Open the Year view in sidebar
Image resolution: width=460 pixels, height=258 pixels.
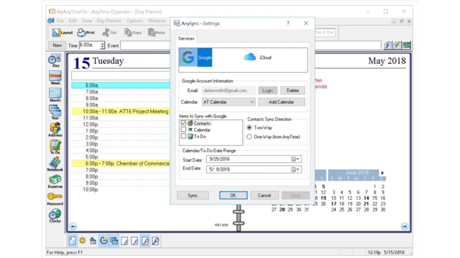tap(56, 113)
